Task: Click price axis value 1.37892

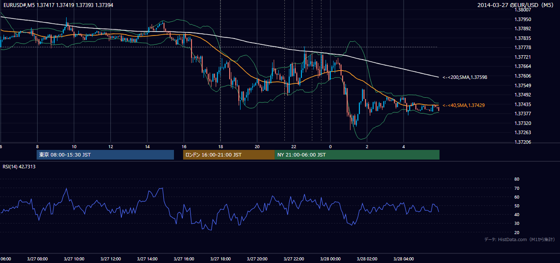Action: pos(523,29)
